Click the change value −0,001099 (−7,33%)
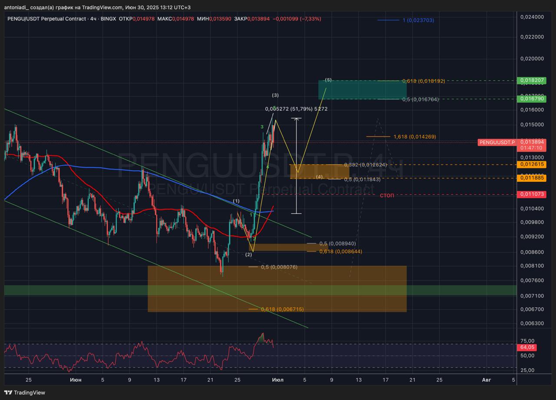Viewport: 556px width, 400px height. pyautogui.click(x=297, y=19)
